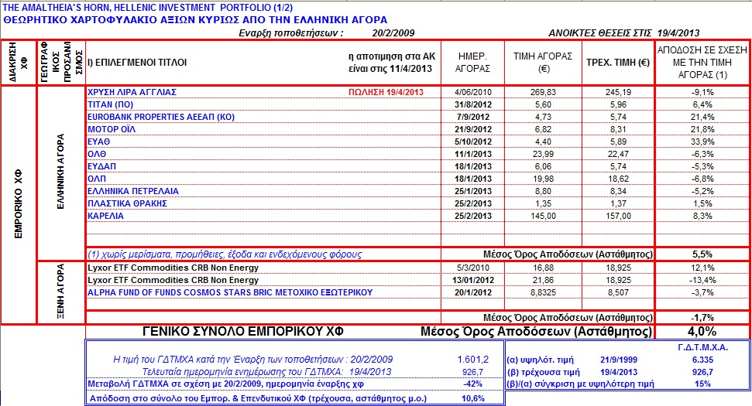Viewport: 752px width, 406px height.
Task: Select ΟΛΘ purchase price 23,99
Action: [x=543, y=154]
